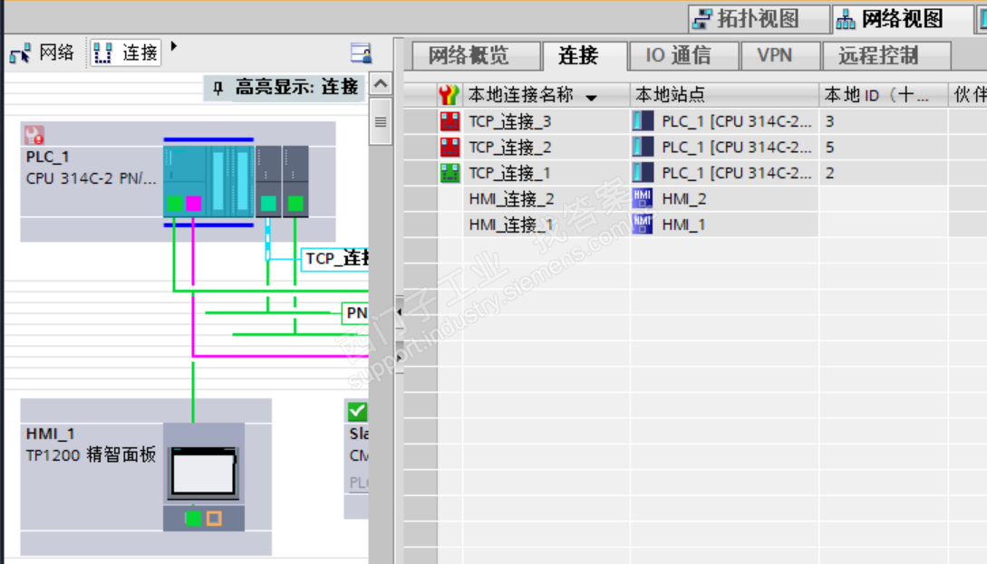Select the HMI_连接_1 row name
Screen dimensions: 987x564
coord(511,225)
